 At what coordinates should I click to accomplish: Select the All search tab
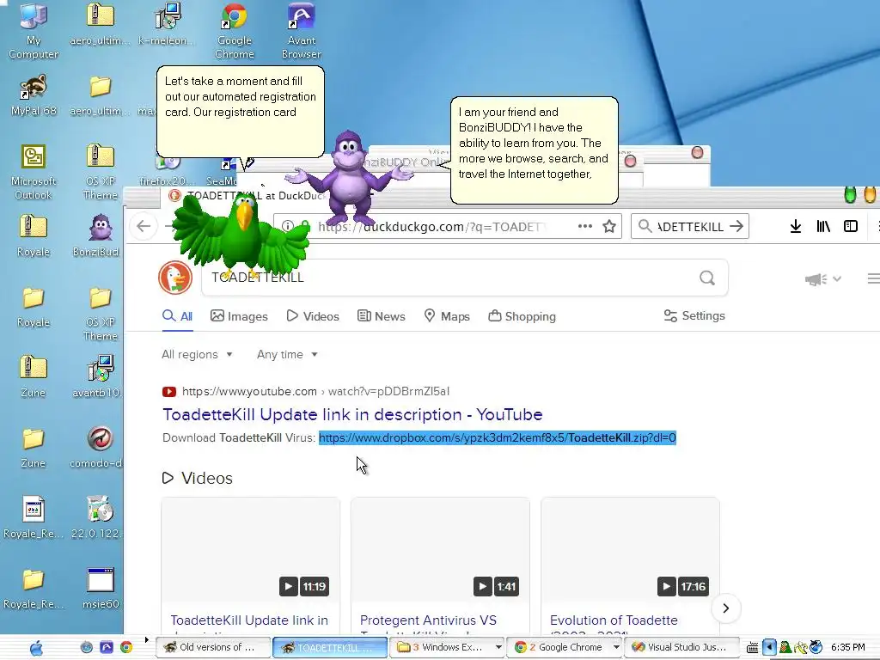point(177,316)
